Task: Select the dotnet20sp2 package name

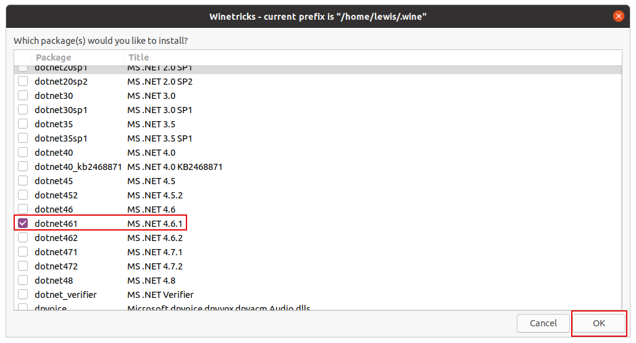Action: 61,82
